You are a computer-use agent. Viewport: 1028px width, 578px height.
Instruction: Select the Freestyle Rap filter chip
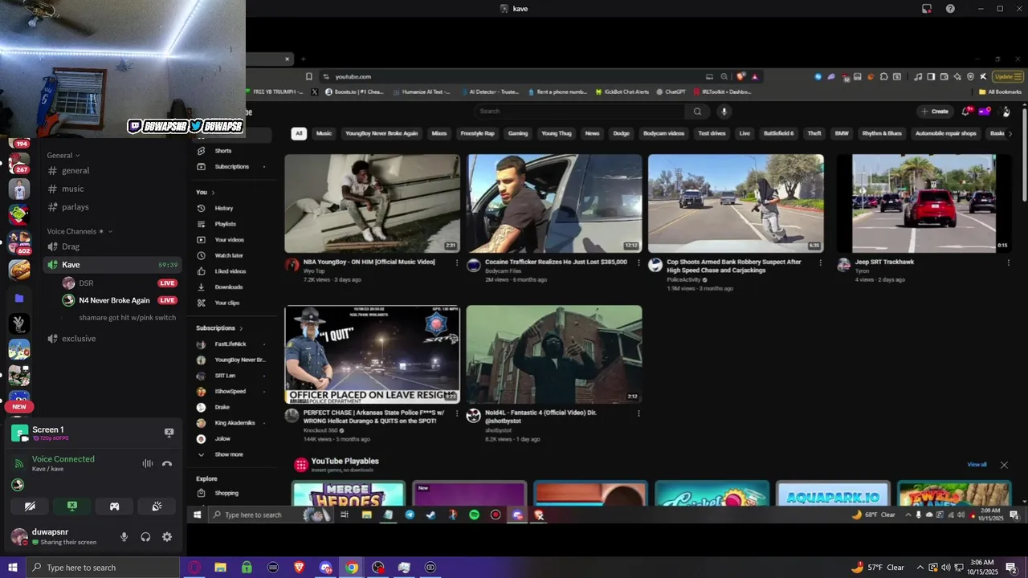pos(477,133)
